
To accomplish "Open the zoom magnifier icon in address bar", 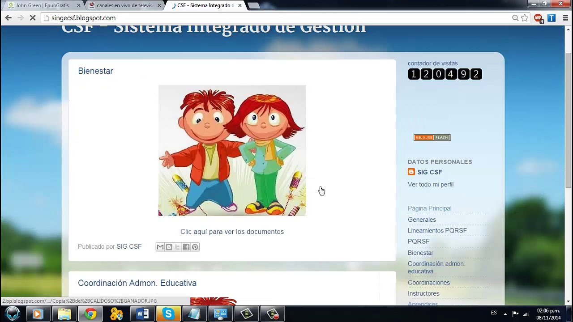I will (515, 18).
